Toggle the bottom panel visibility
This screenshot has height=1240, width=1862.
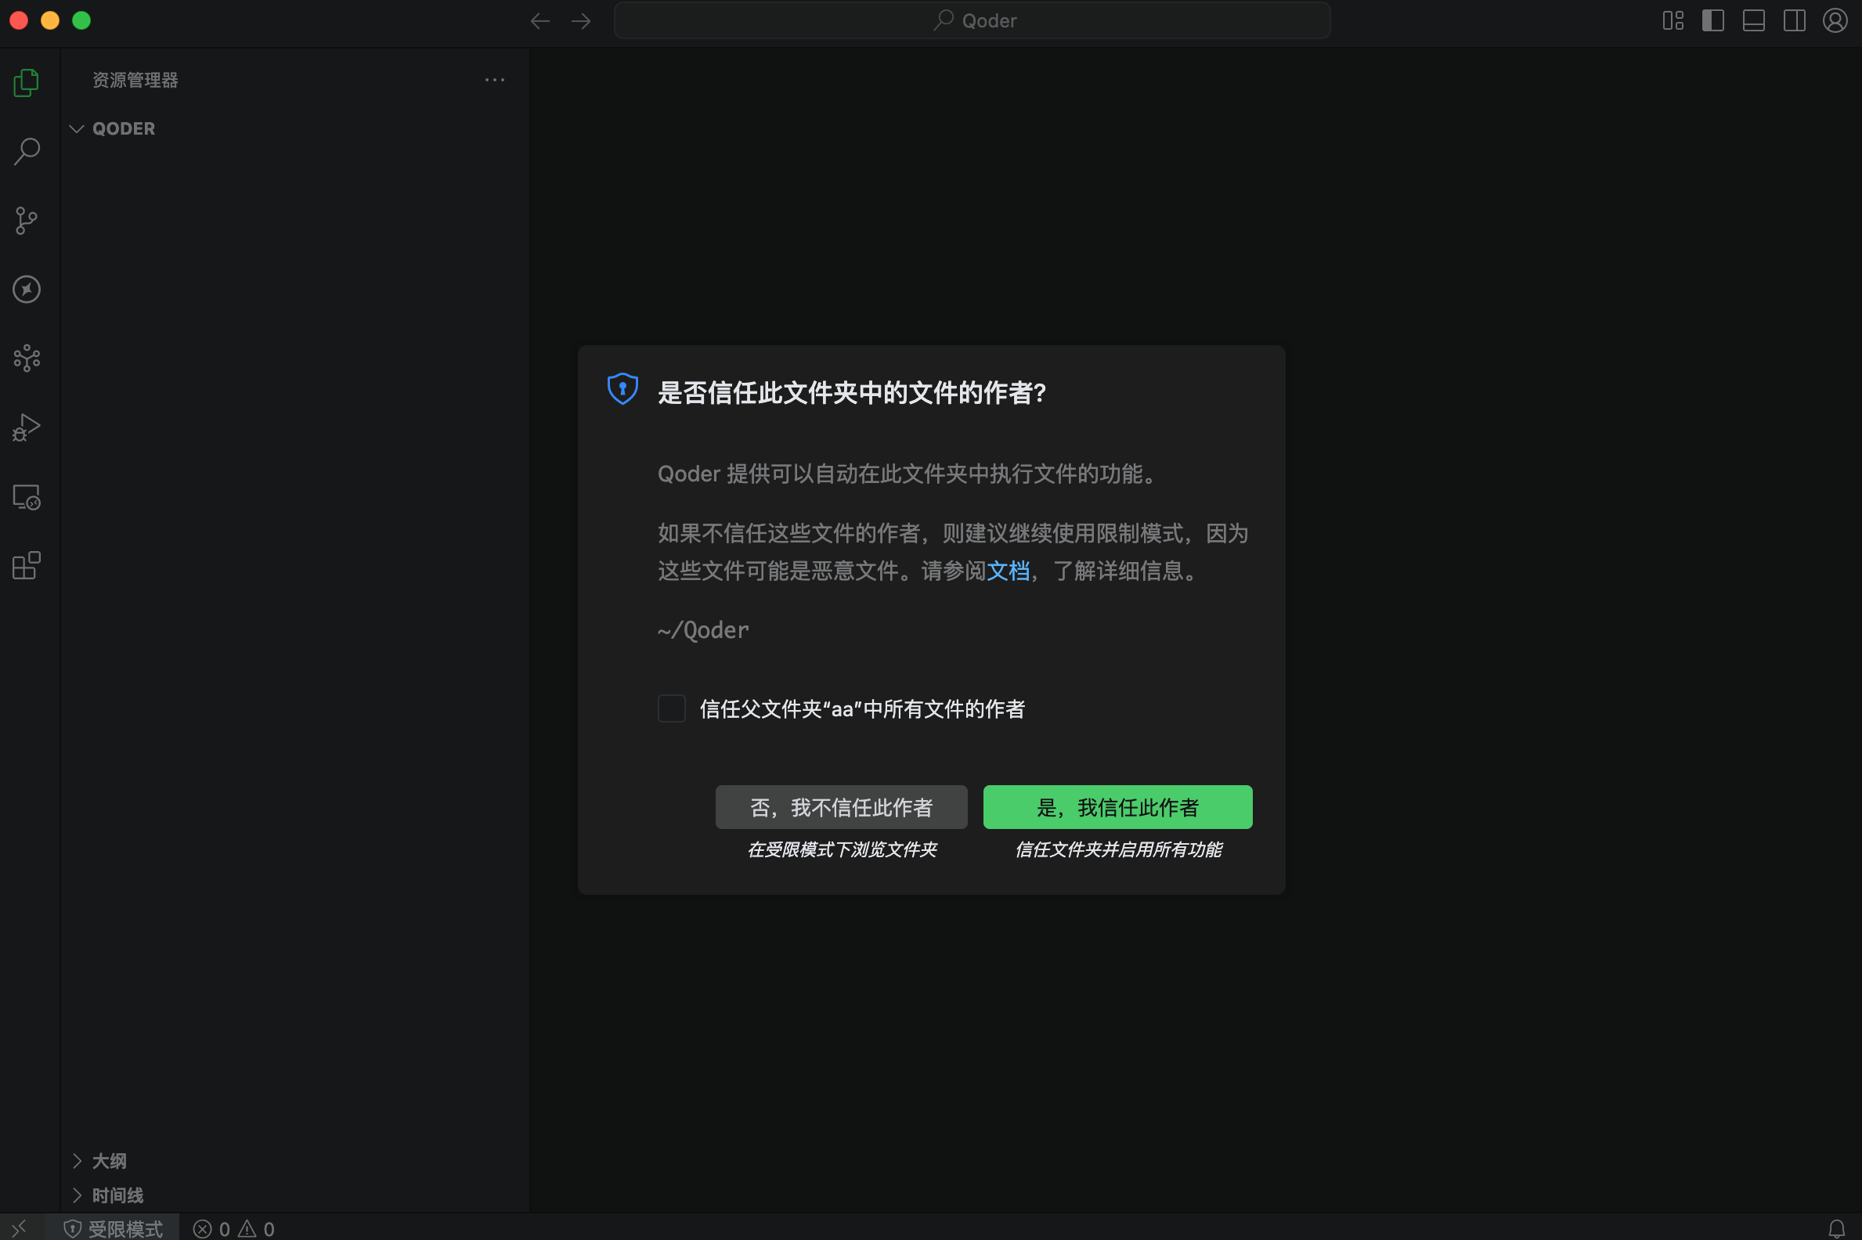(x=1753, y=20)
